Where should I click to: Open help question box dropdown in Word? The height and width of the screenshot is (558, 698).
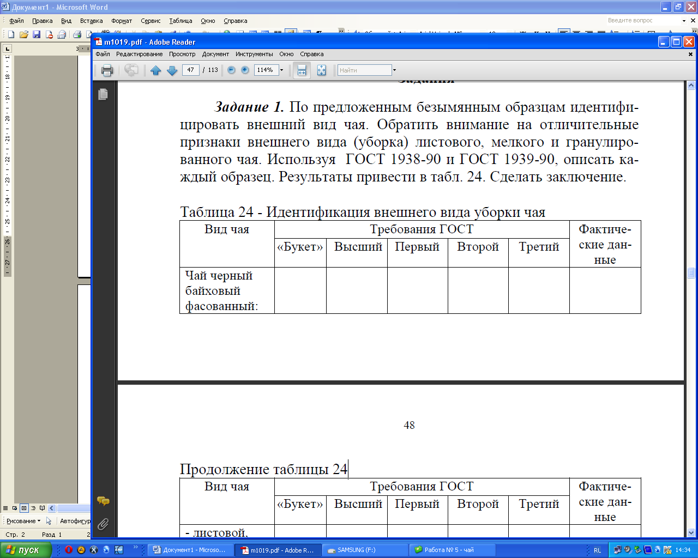pos(685,21)
